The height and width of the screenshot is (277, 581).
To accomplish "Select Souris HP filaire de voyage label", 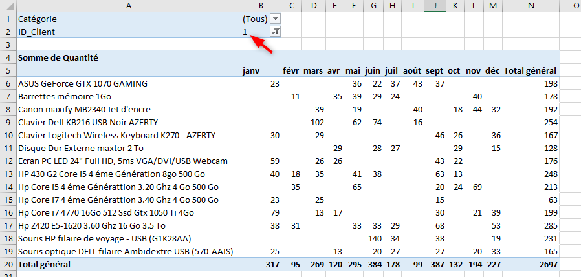I will [x=105, y=238].
